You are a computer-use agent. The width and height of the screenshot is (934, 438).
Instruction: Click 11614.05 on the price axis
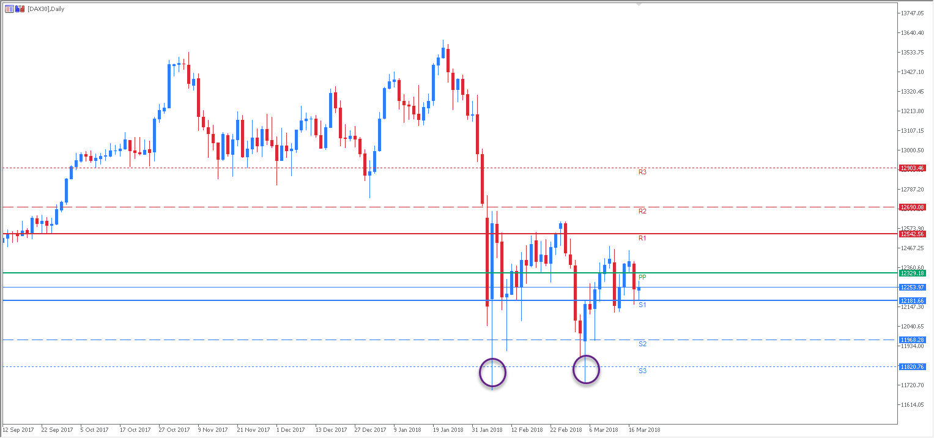tap(912, 405)
